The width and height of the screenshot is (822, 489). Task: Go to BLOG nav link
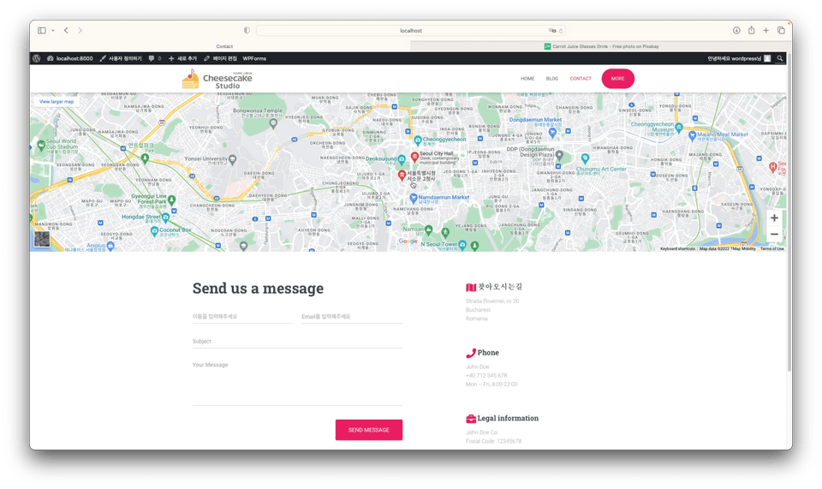click(x=552, y=79)
